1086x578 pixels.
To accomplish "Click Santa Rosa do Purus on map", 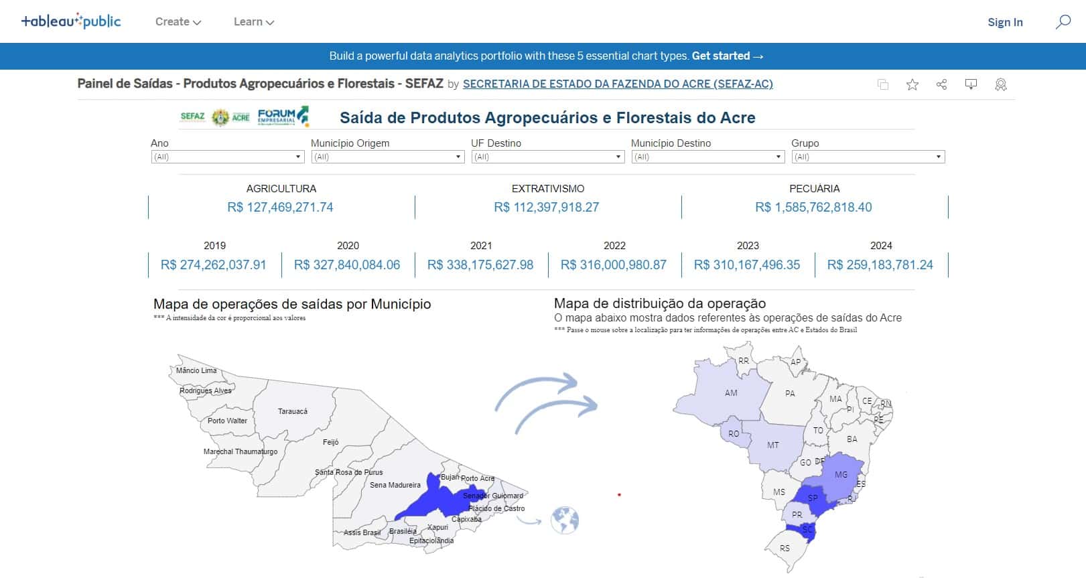I will coord(349,472).
